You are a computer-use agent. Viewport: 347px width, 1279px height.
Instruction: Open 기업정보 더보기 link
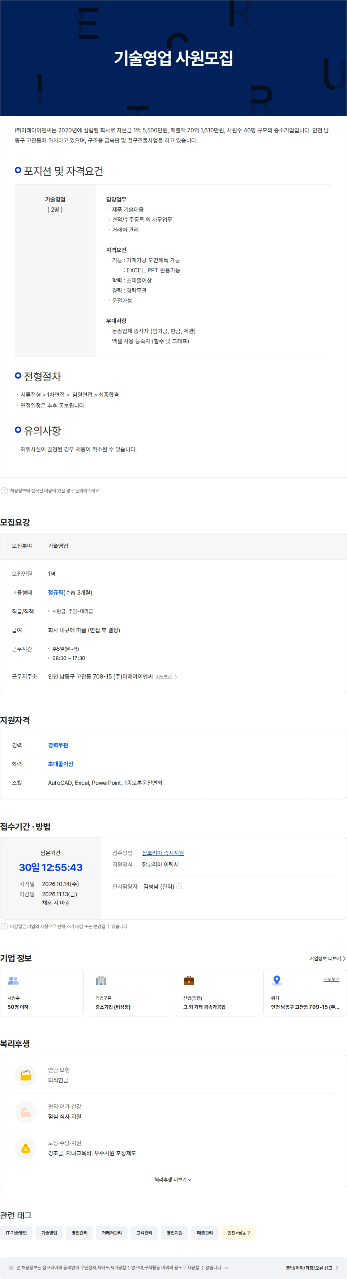pos(327,958)
